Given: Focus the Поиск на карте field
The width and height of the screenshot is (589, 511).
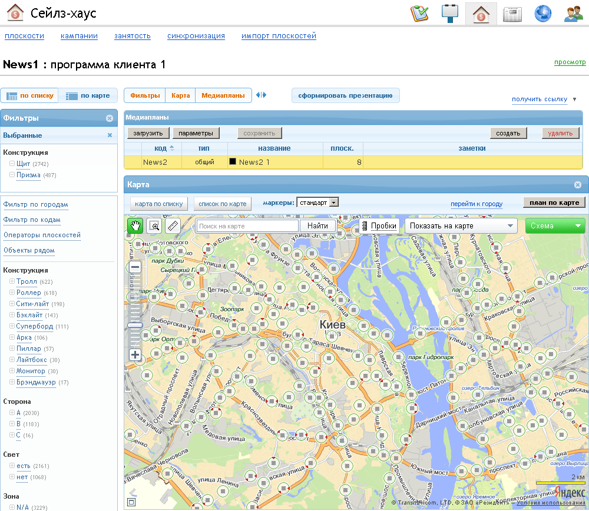Looking at the screenshot, I should click(247, 226).
